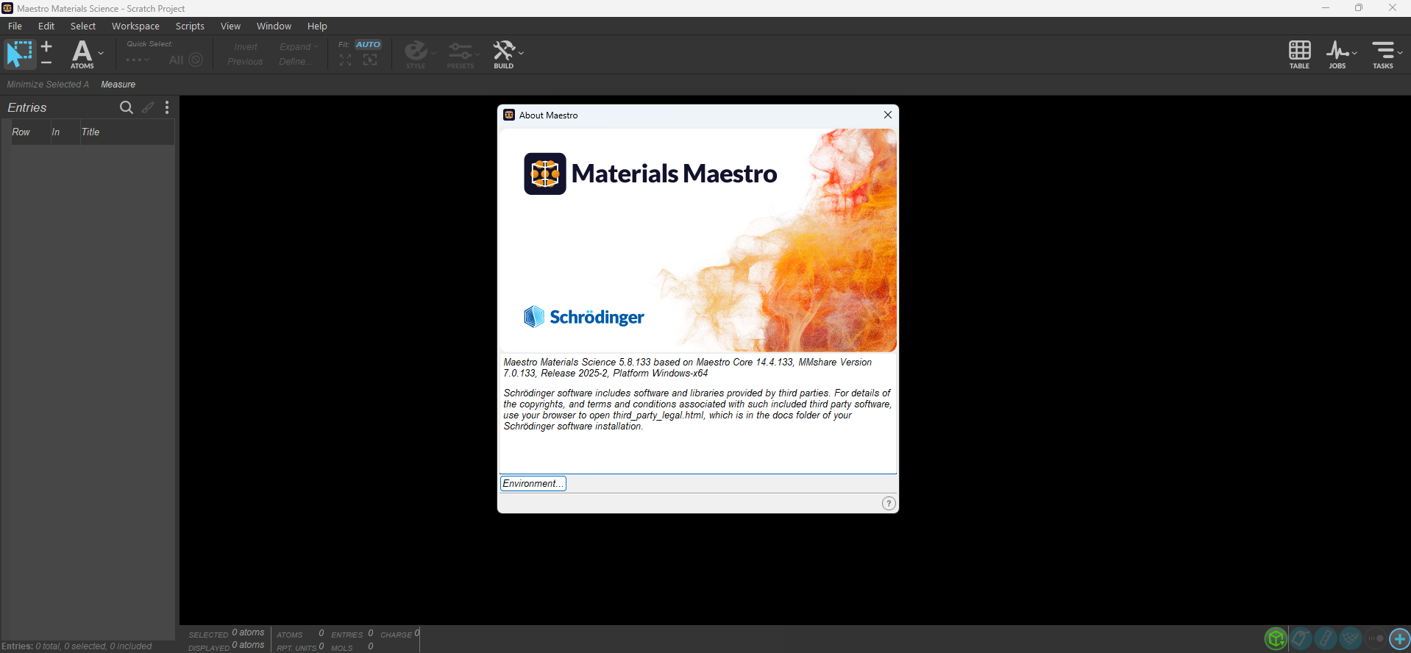Click the Measure toolbar link
This screenshot has width=1411, height=653.
tap(118, 85)
